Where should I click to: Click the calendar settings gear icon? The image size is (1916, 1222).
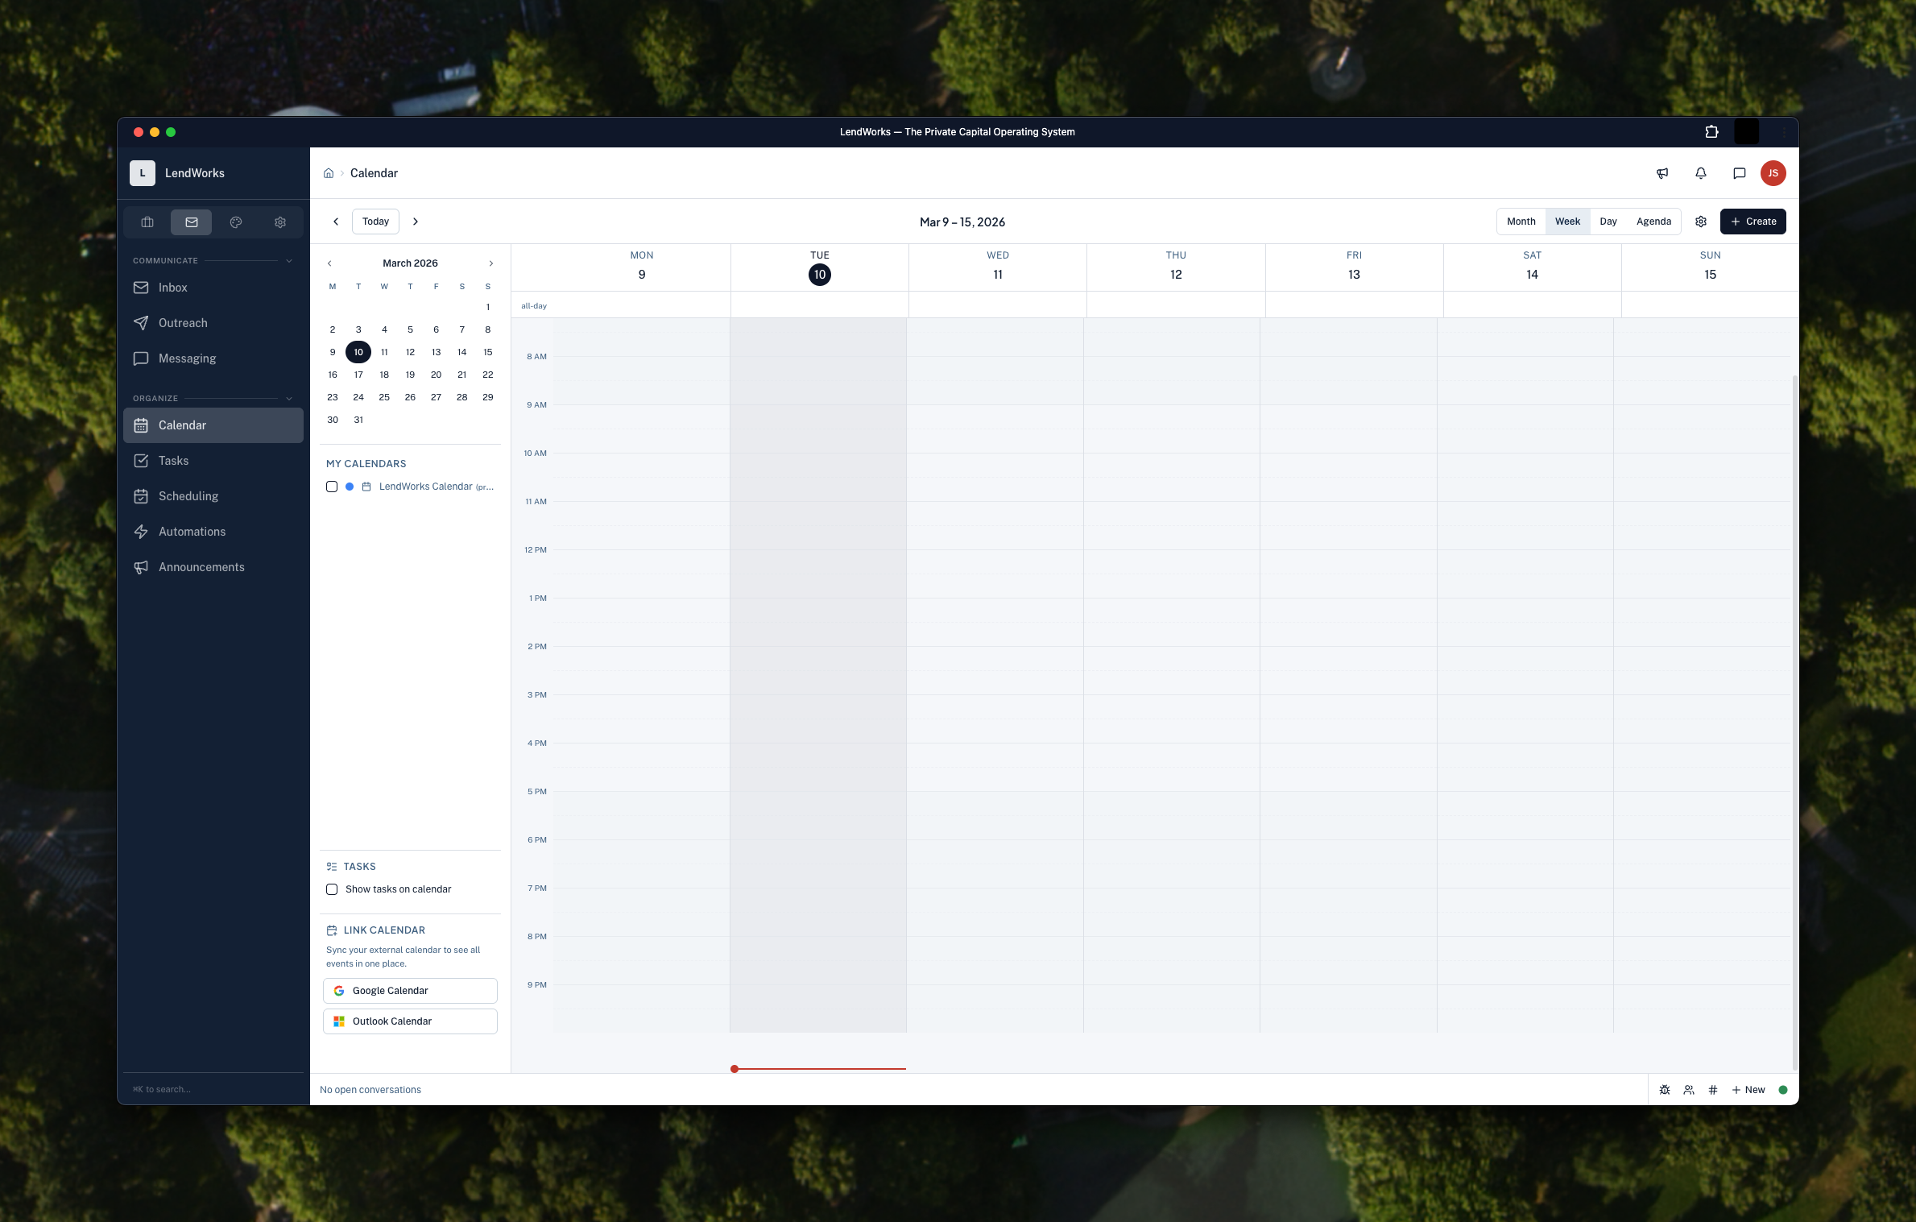tap(1700, 222)
